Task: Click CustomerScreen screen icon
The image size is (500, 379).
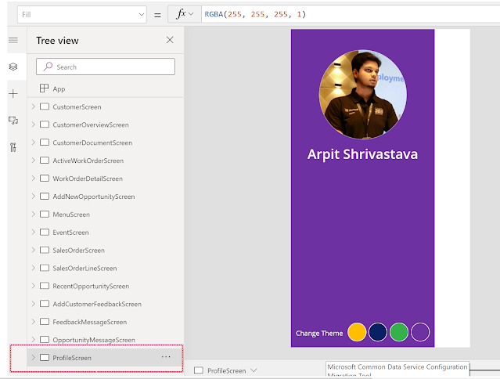Action: [x=45, y=106]
